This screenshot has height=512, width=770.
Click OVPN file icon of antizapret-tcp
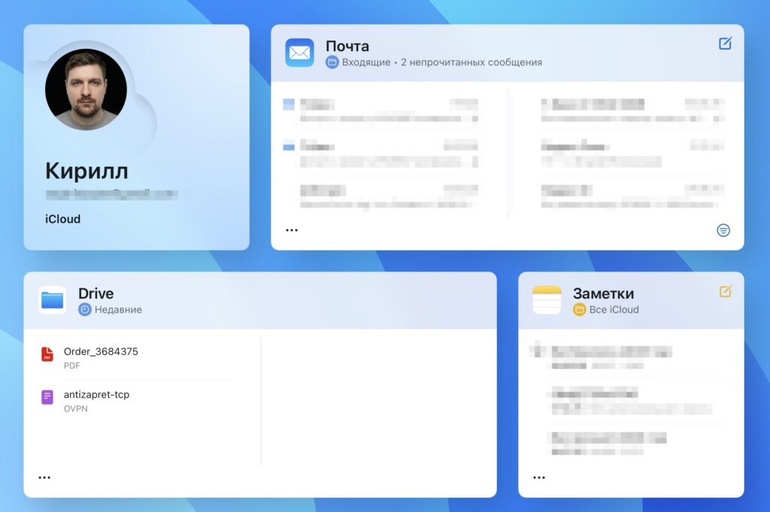[x=47, y=397]
